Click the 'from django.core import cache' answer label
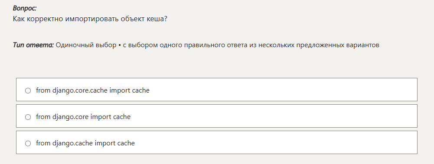 (83, 117)
